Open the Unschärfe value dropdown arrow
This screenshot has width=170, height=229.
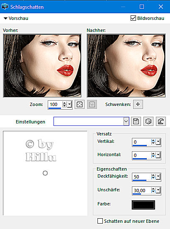(158, 190)
